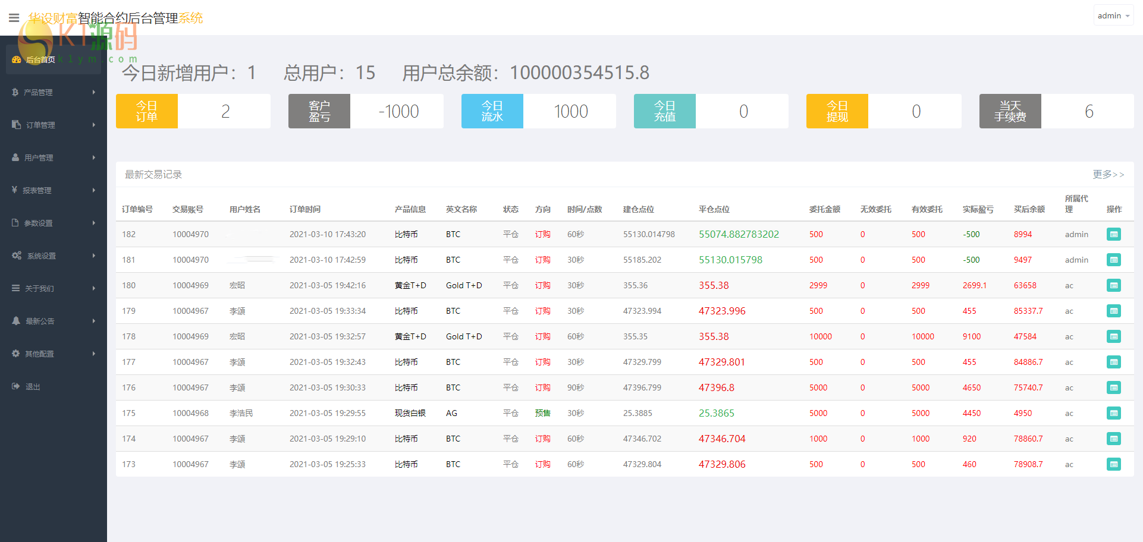Click the dashboard icon for 后台首页
Viewport: 1143px width, 542px height.
(16, 59)
